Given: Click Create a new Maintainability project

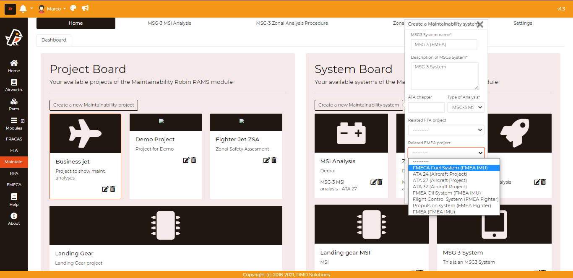Looking at the screenshot, I should click(x=94, y=105).
